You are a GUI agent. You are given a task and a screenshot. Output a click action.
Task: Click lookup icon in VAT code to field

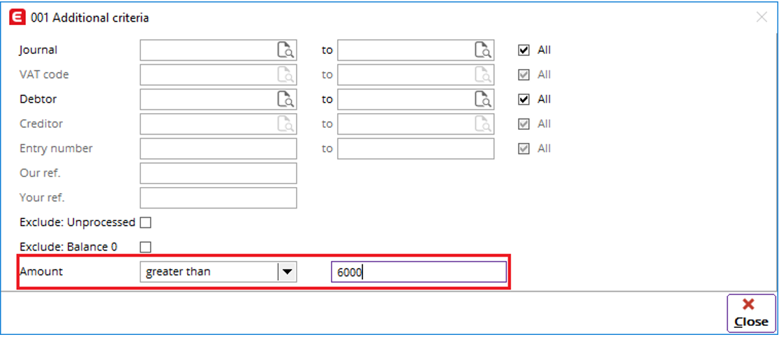[x=483, y=75]
